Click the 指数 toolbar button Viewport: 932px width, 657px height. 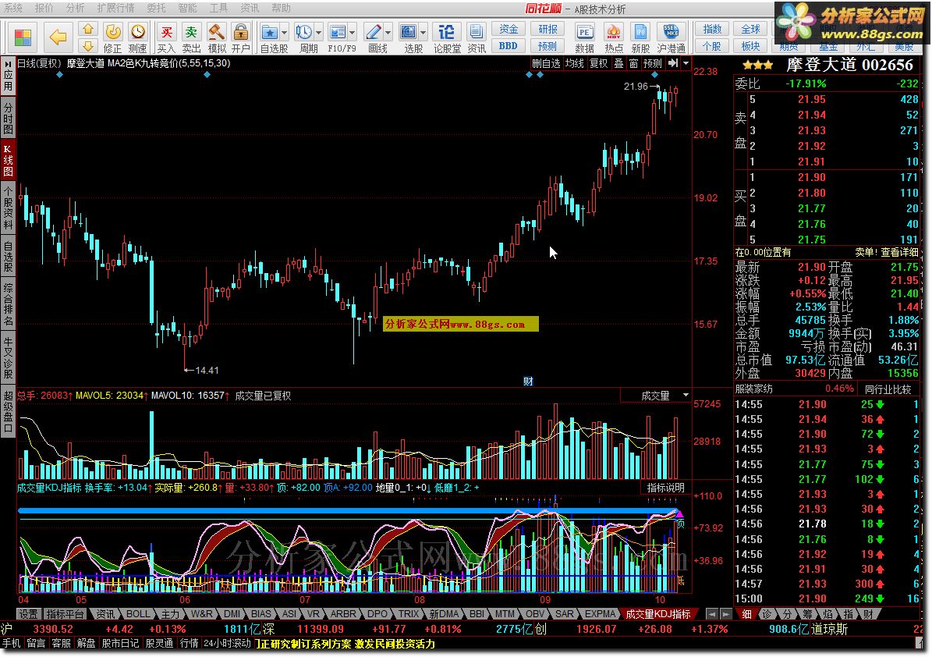point(711,29)
